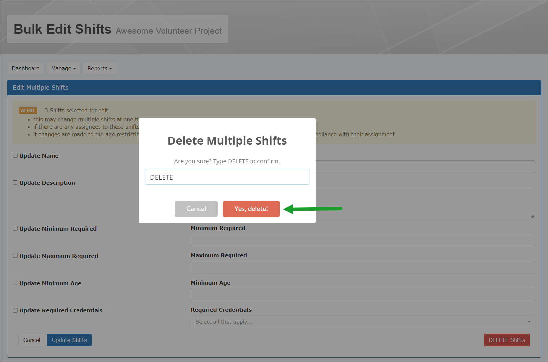Click the Update Shifts button
548x362 pixels.
[x=69, y=340]
